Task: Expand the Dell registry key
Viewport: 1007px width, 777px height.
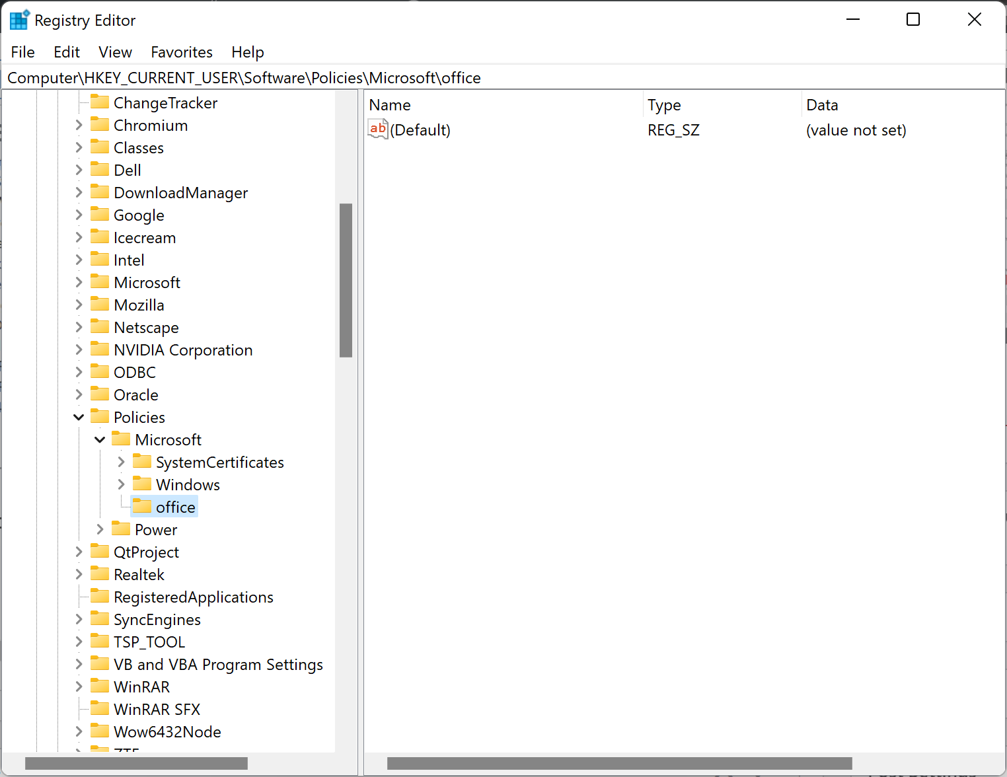Action: [79, 169]
